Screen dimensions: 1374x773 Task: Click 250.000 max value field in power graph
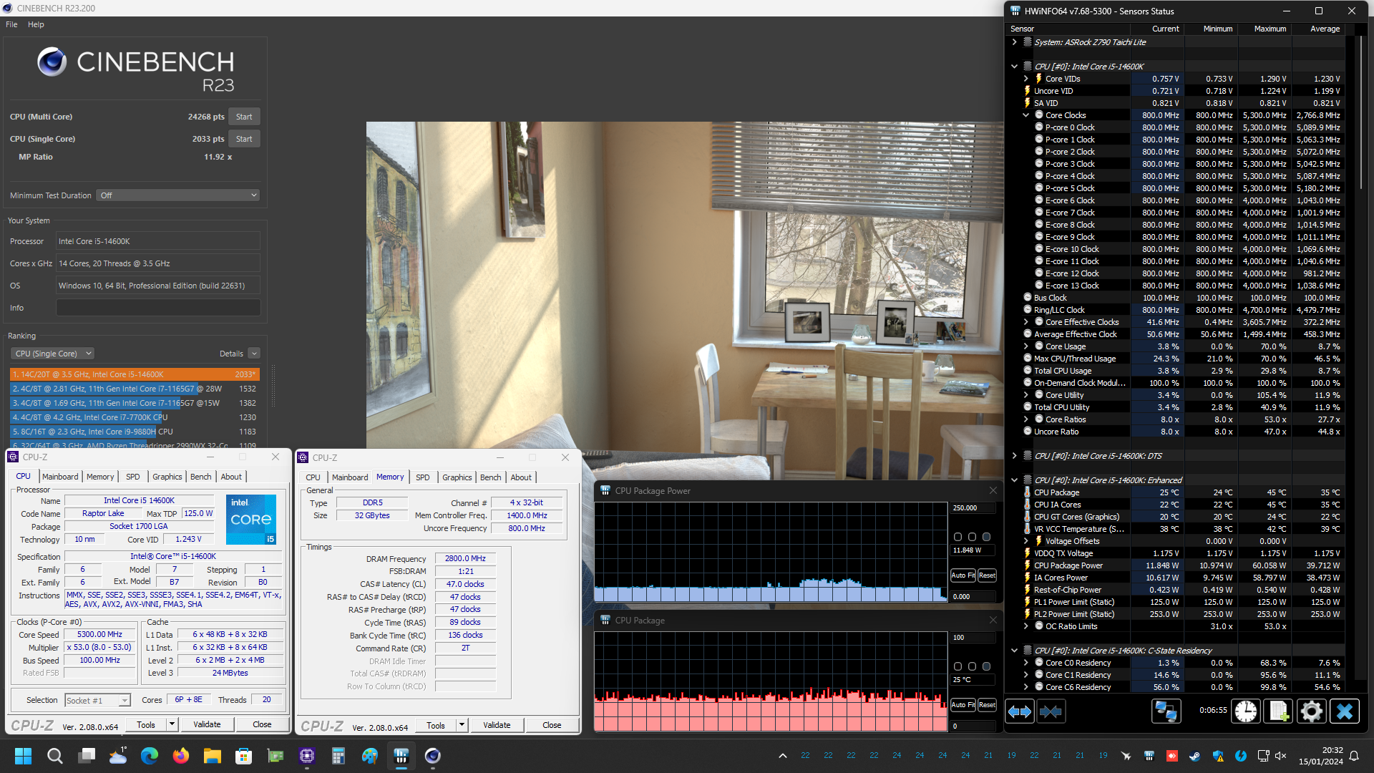(x=973, y=508)
